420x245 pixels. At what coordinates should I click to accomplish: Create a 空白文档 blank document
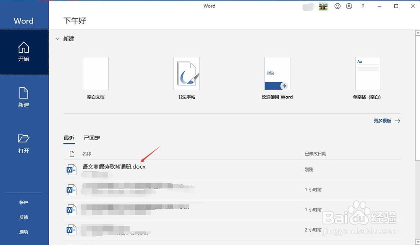point(96,78)
